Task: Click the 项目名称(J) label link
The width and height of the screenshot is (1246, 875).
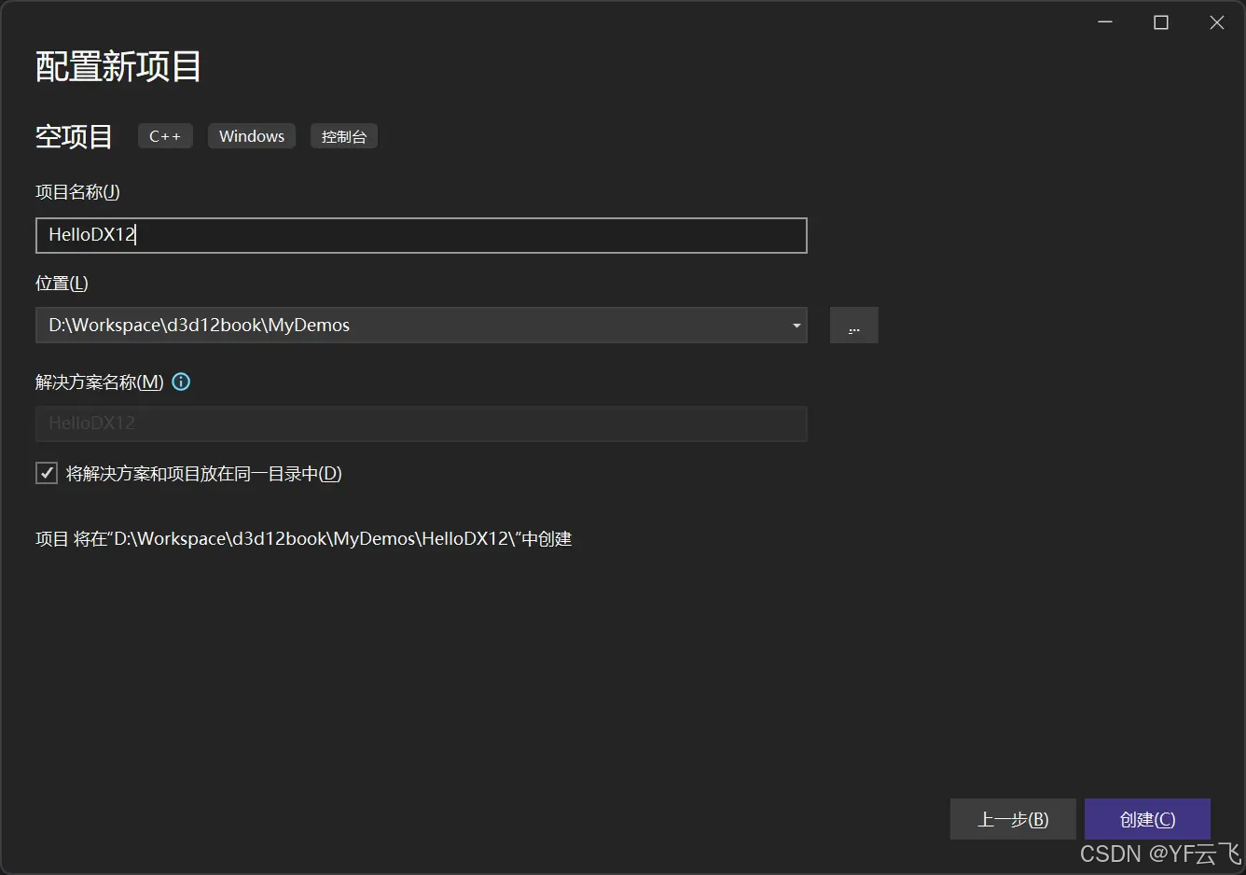Action: tap(77, 191)
